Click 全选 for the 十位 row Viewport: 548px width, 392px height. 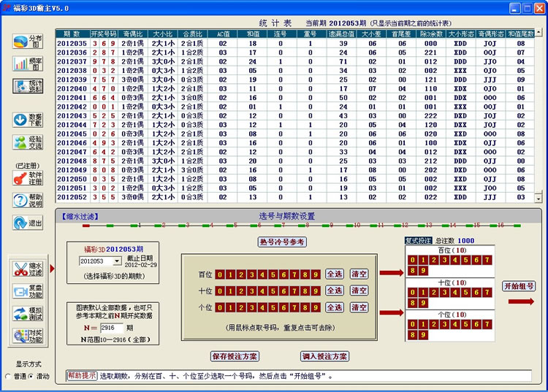point(334,291)
